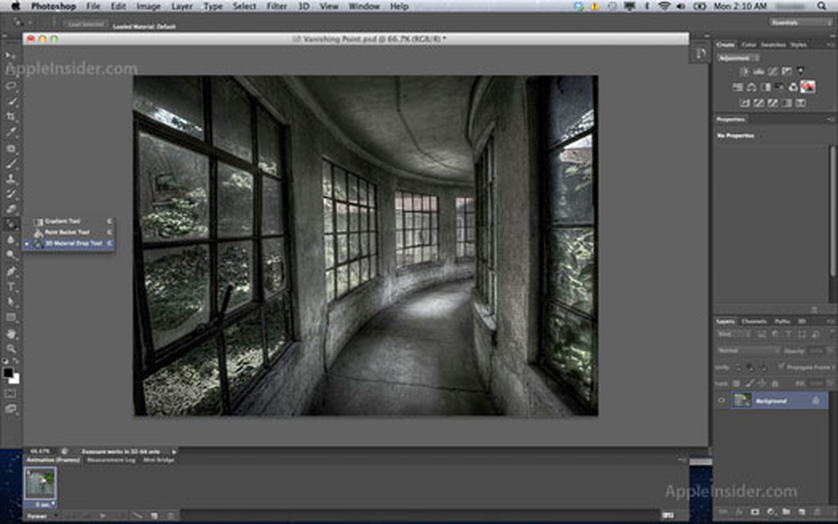The image size is (838, 524).
Task: Play the frame animation
Action: [103, 516]
